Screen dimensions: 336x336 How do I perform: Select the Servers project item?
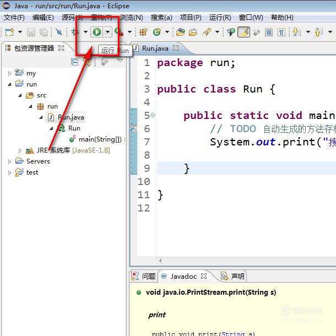[32, 161]
